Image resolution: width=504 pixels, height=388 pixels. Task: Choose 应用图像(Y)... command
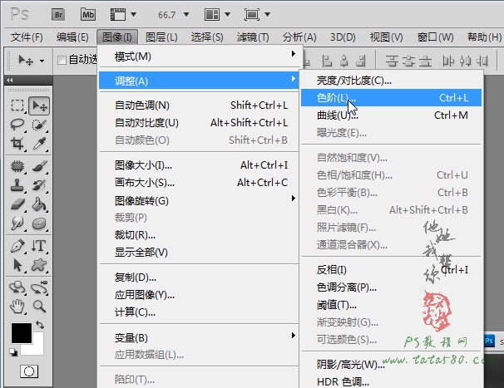pos(199,295)
